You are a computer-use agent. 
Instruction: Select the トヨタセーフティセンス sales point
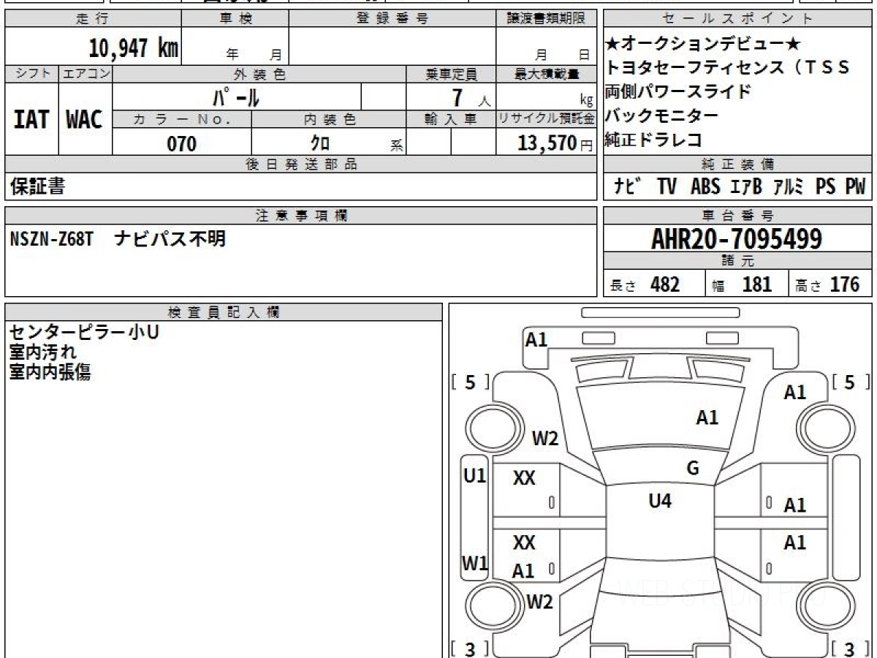coord(727,68)
